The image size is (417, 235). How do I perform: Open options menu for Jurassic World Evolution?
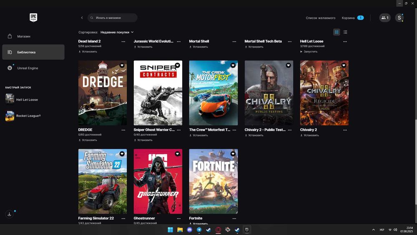[179, 41]
